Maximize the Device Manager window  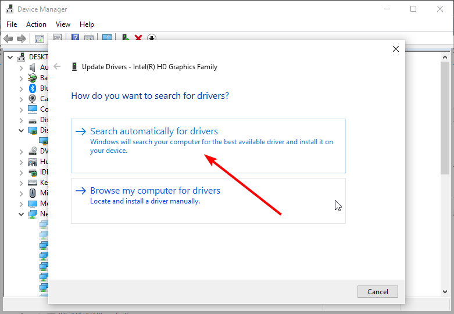[x=413, y=9]
